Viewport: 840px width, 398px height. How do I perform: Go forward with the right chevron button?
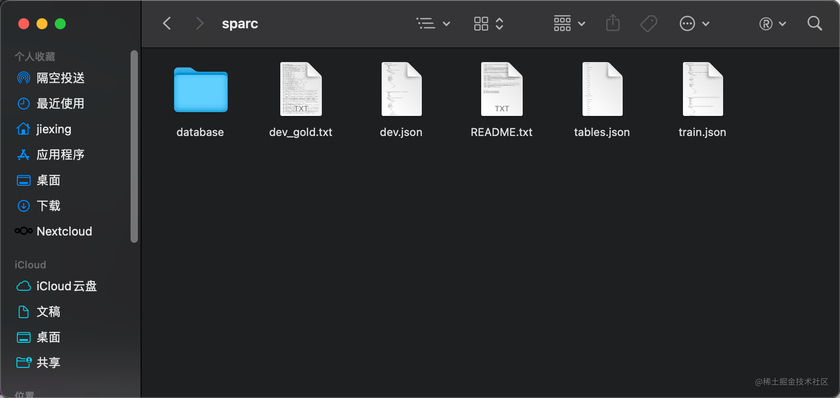click(x=199, y=23)
